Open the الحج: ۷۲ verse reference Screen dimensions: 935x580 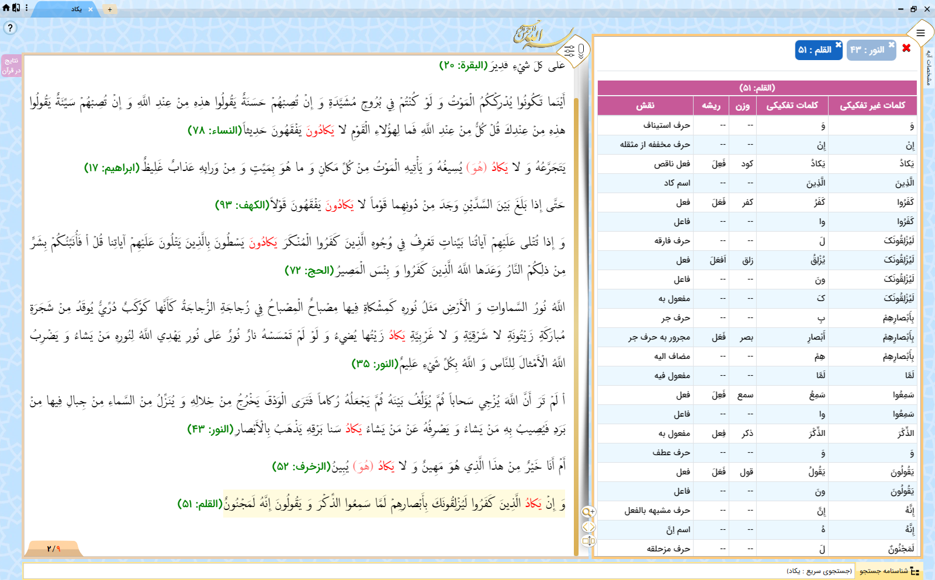pyautogui.click(x=309, y=271)
